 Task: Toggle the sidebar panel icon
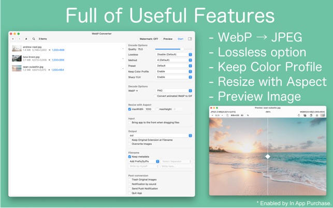click(x=190, y=39)
